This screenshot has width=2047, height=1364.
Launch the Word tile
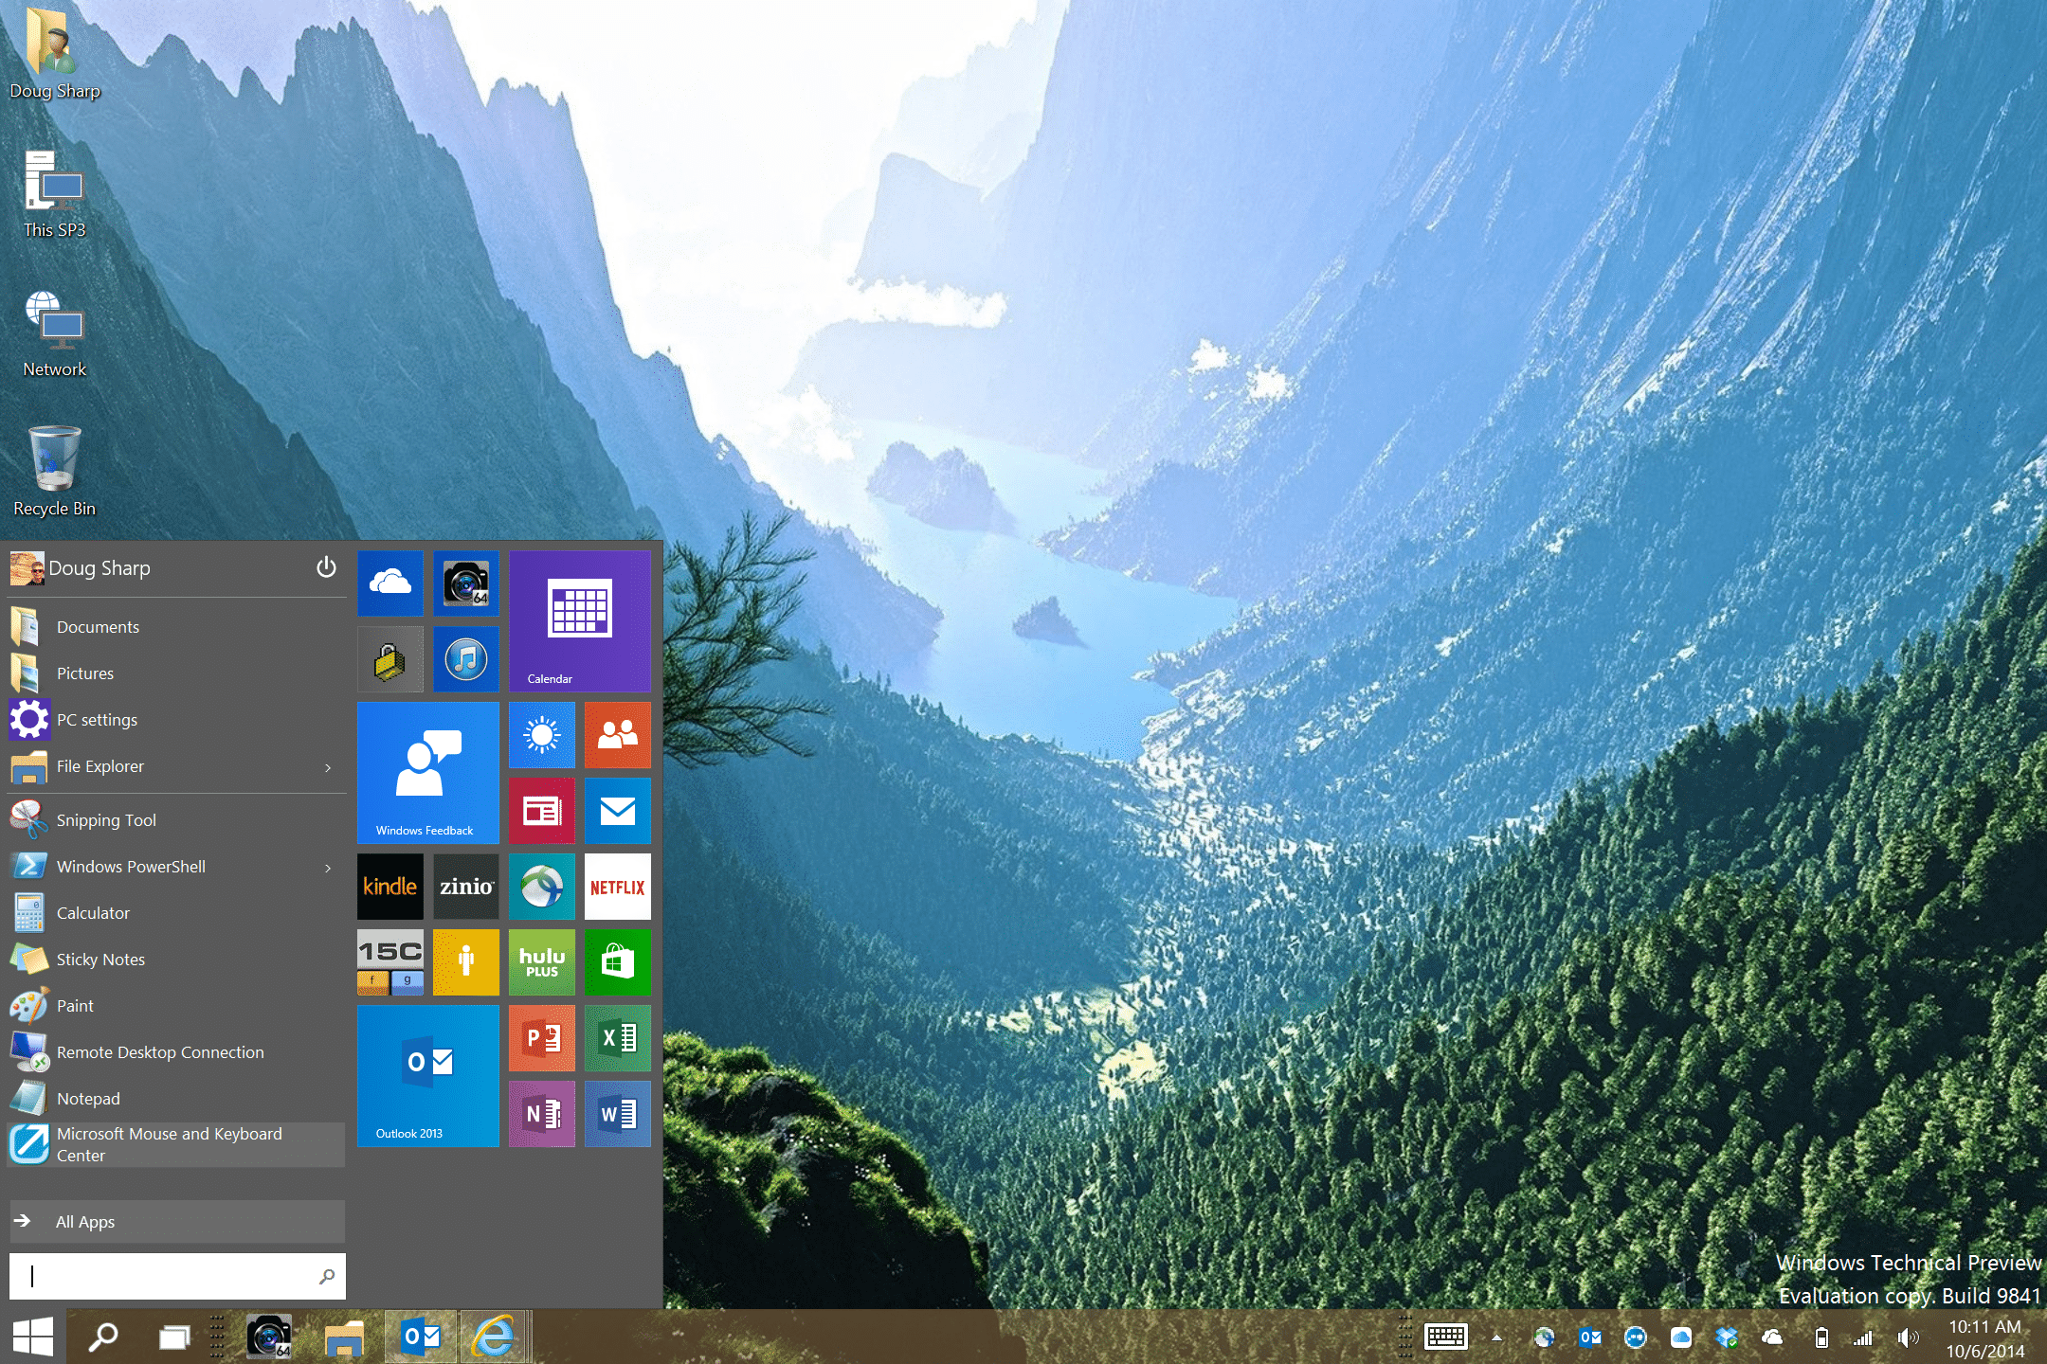click(x=617, y=1114)
